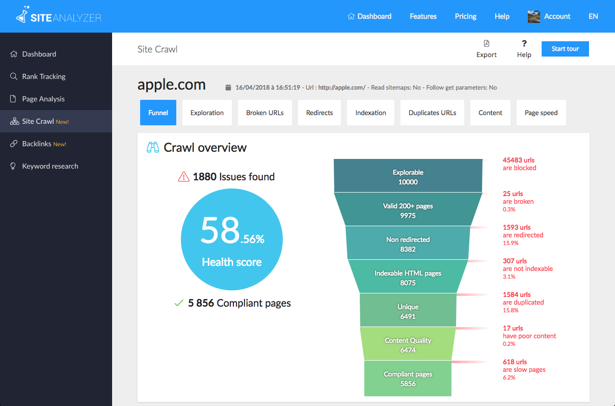Go to Dashboard in the left sidebar

[x=39, y=54]
